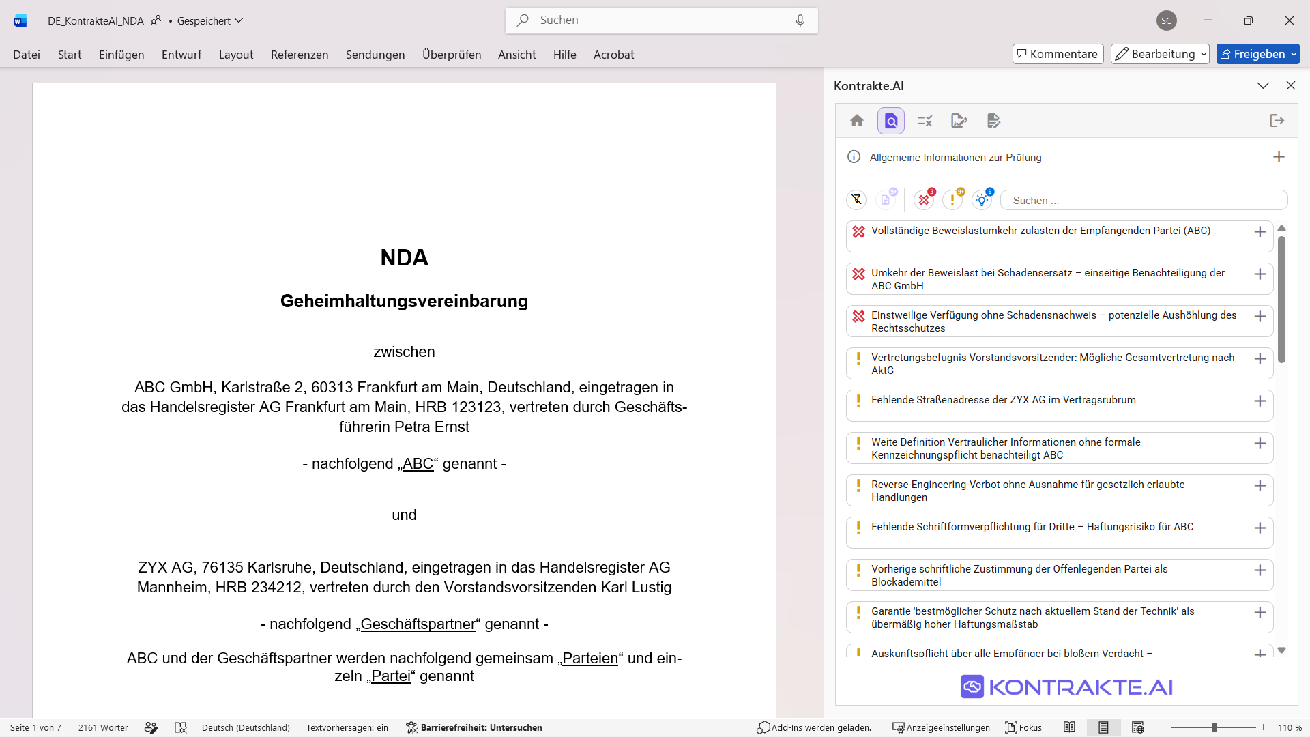This screenshot has width=1310, height=737.
Task: Expand Reverse-Engineering-Verbot finding
Action: (x=1260, y=486)
